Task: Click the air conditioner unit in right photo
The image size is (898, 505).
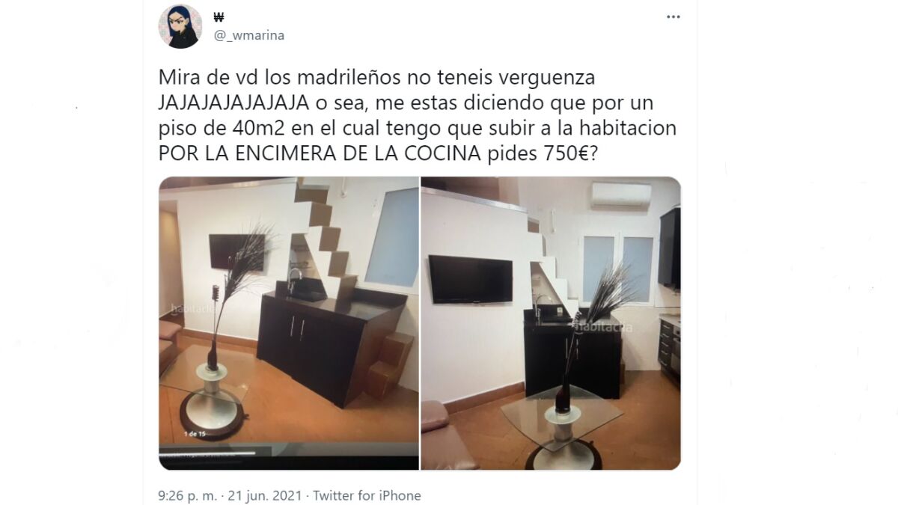Action: click(620, 195)
